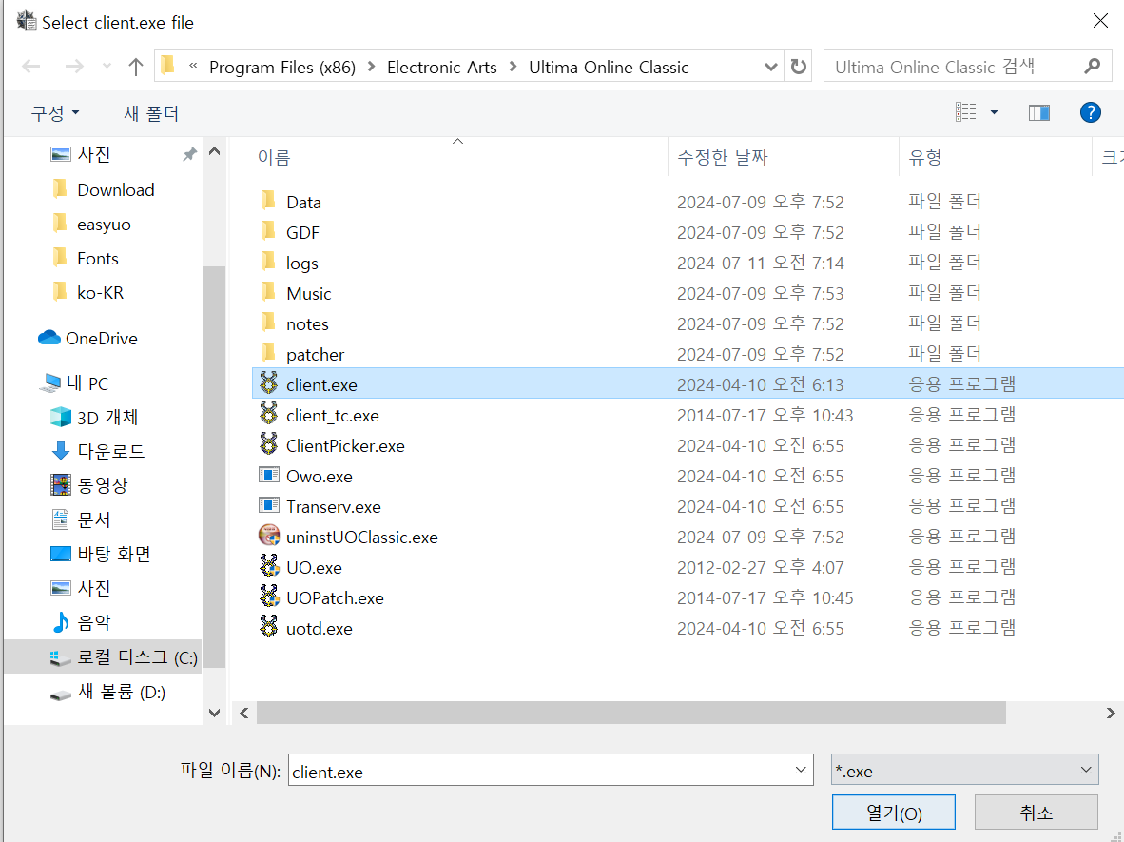This screenshot has width=1124, height=842.
Task: Click the search magnifier icon
Action: 1093,67
